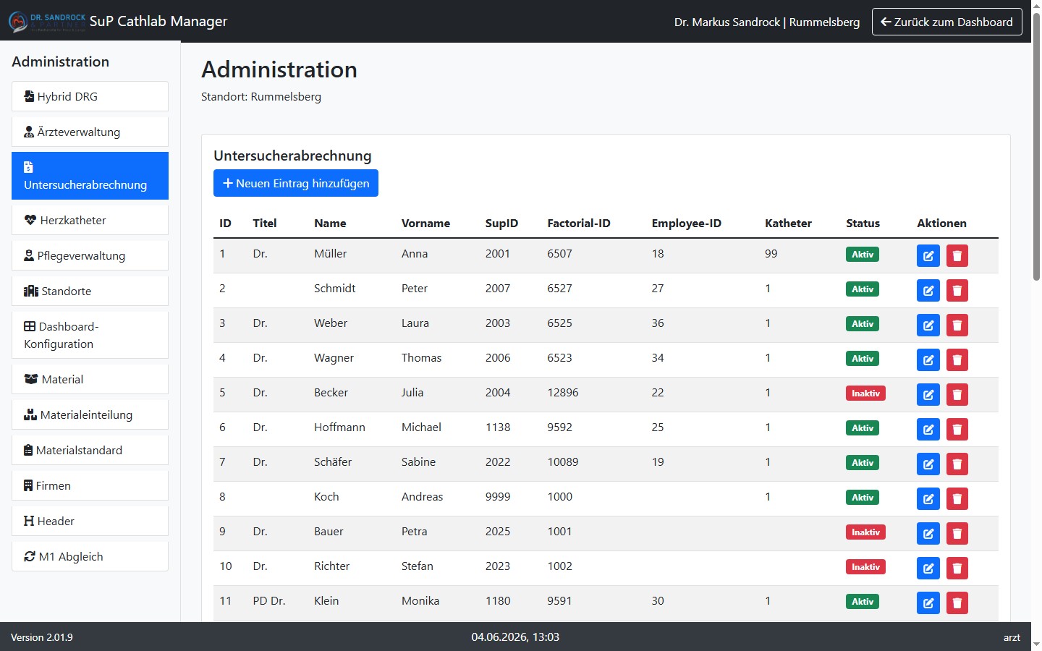Open Hybrid DRG in sidebar
This screenshot has width=1042, height=651.
click(x=90, y=96)
